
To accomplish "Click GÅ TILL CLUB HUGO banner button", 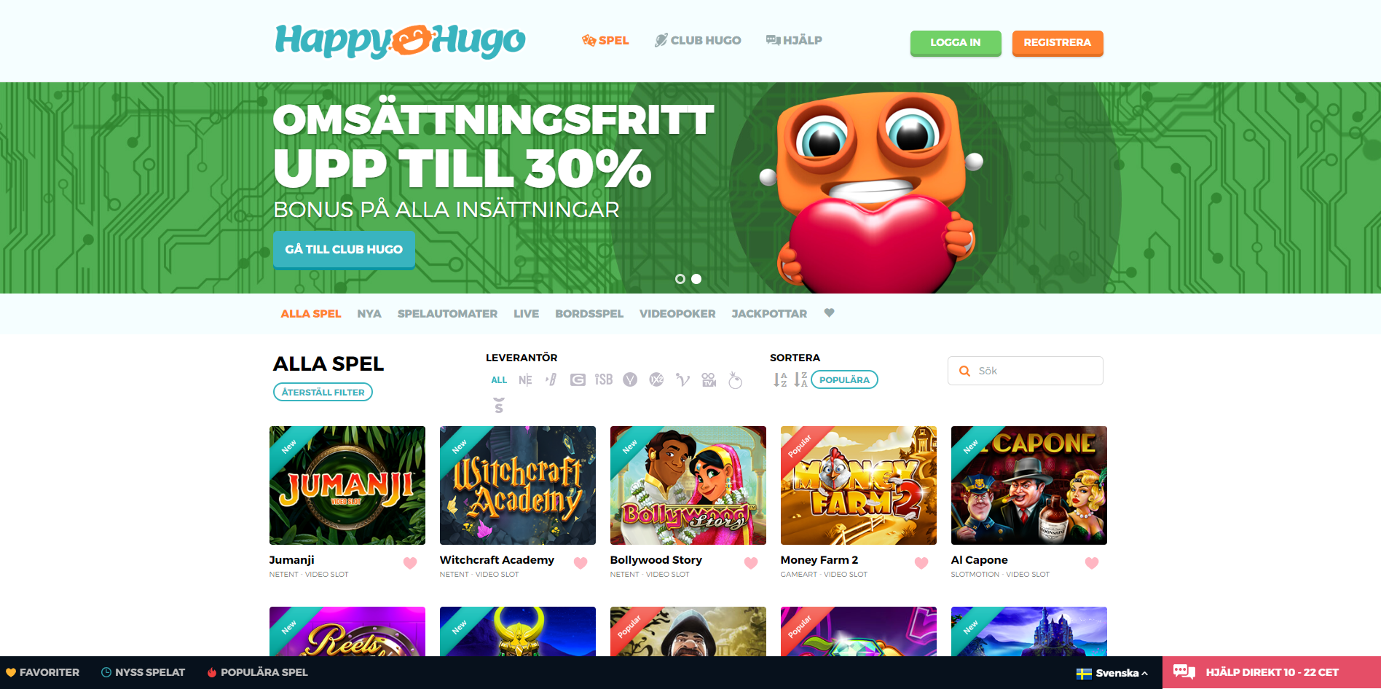I will click(x=344, y=250).
